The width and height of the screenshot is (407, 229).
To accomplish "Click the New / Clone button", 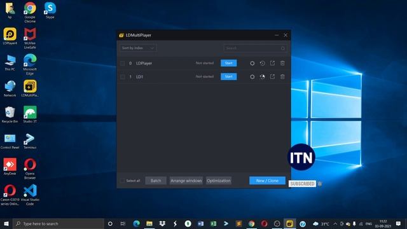I will 267,181.
